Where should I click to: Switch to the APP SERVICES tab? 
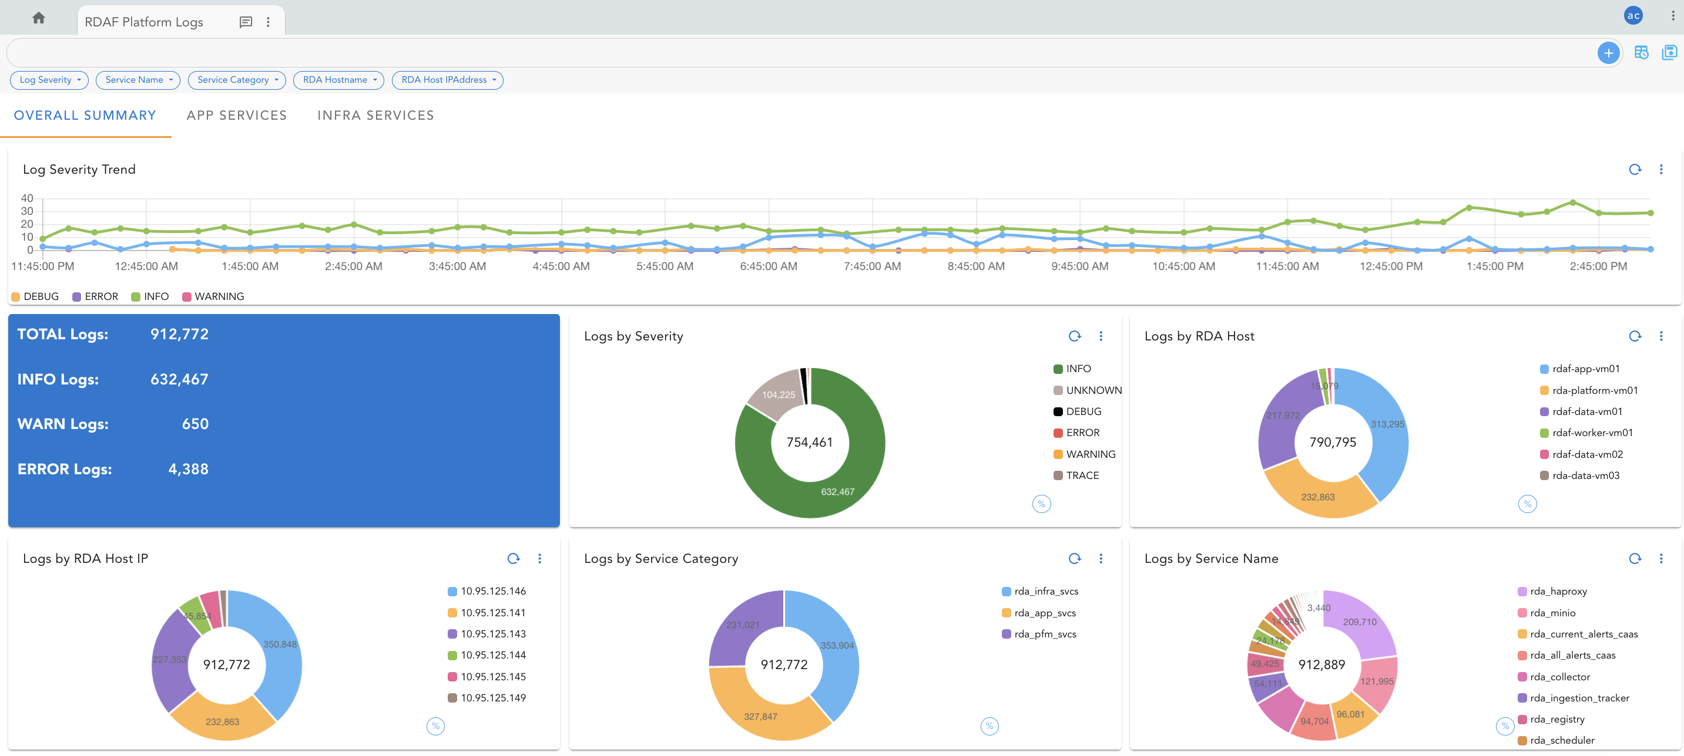(237, 116)
